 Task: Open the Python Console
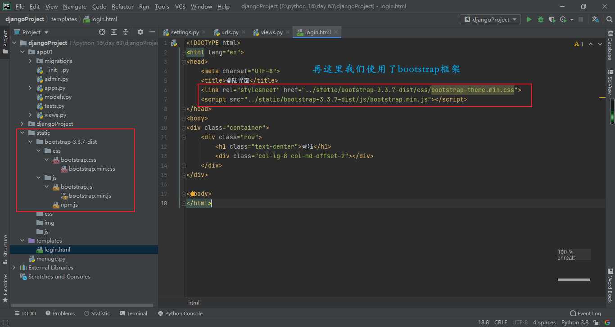(180, 314)
